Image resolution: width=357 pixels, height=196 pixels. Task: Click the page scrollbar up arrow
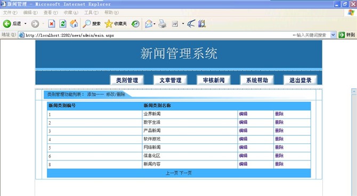354,91
